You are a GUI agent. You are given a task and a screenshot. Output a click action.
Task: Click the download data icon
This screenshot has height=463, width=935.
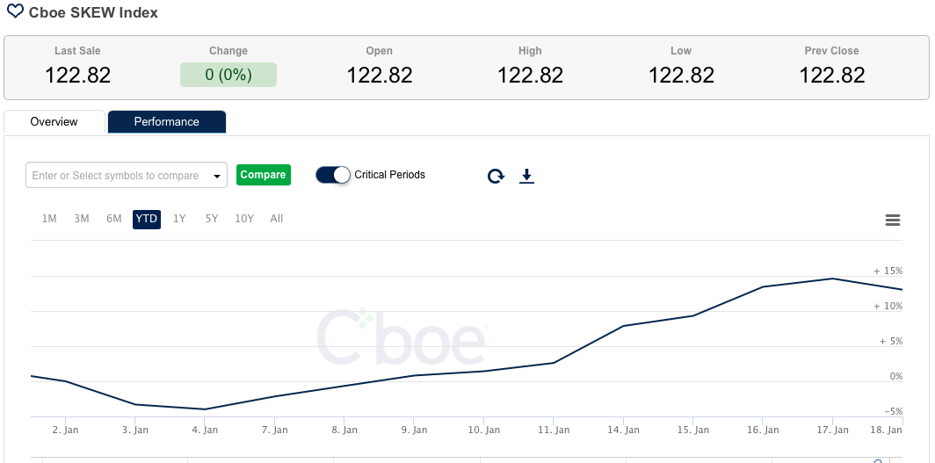pos(526,176)
